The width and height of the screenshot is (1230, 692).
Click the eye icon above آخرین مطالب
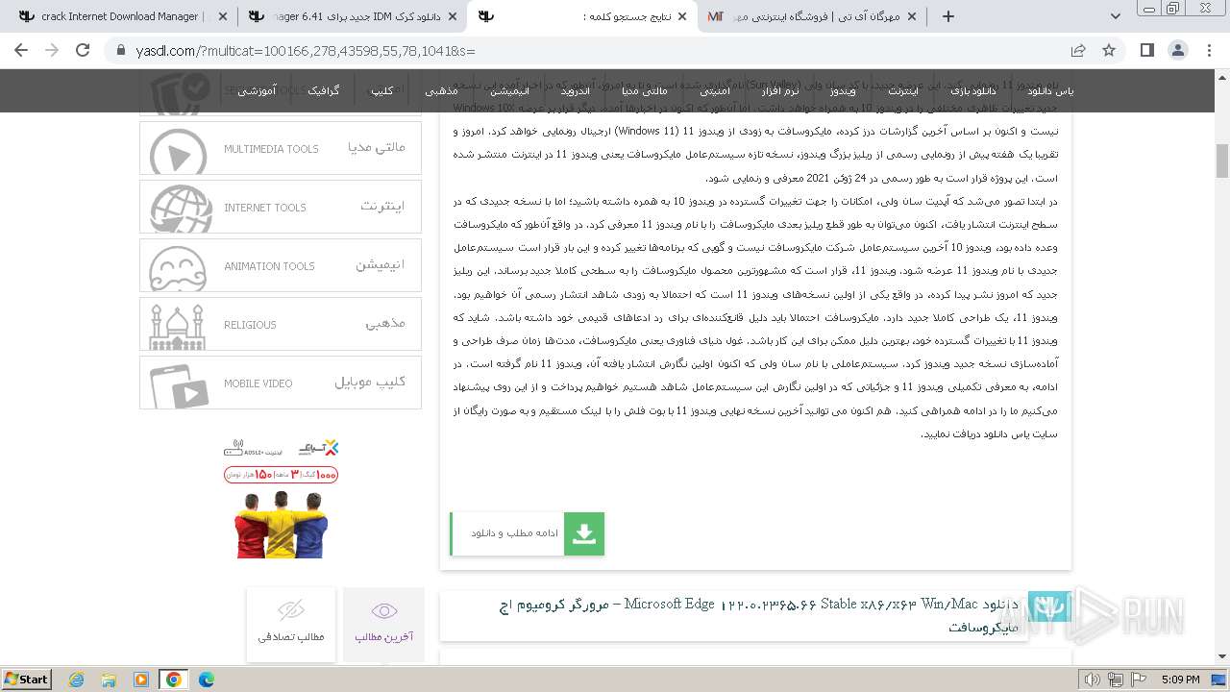(x=384, y=611)
